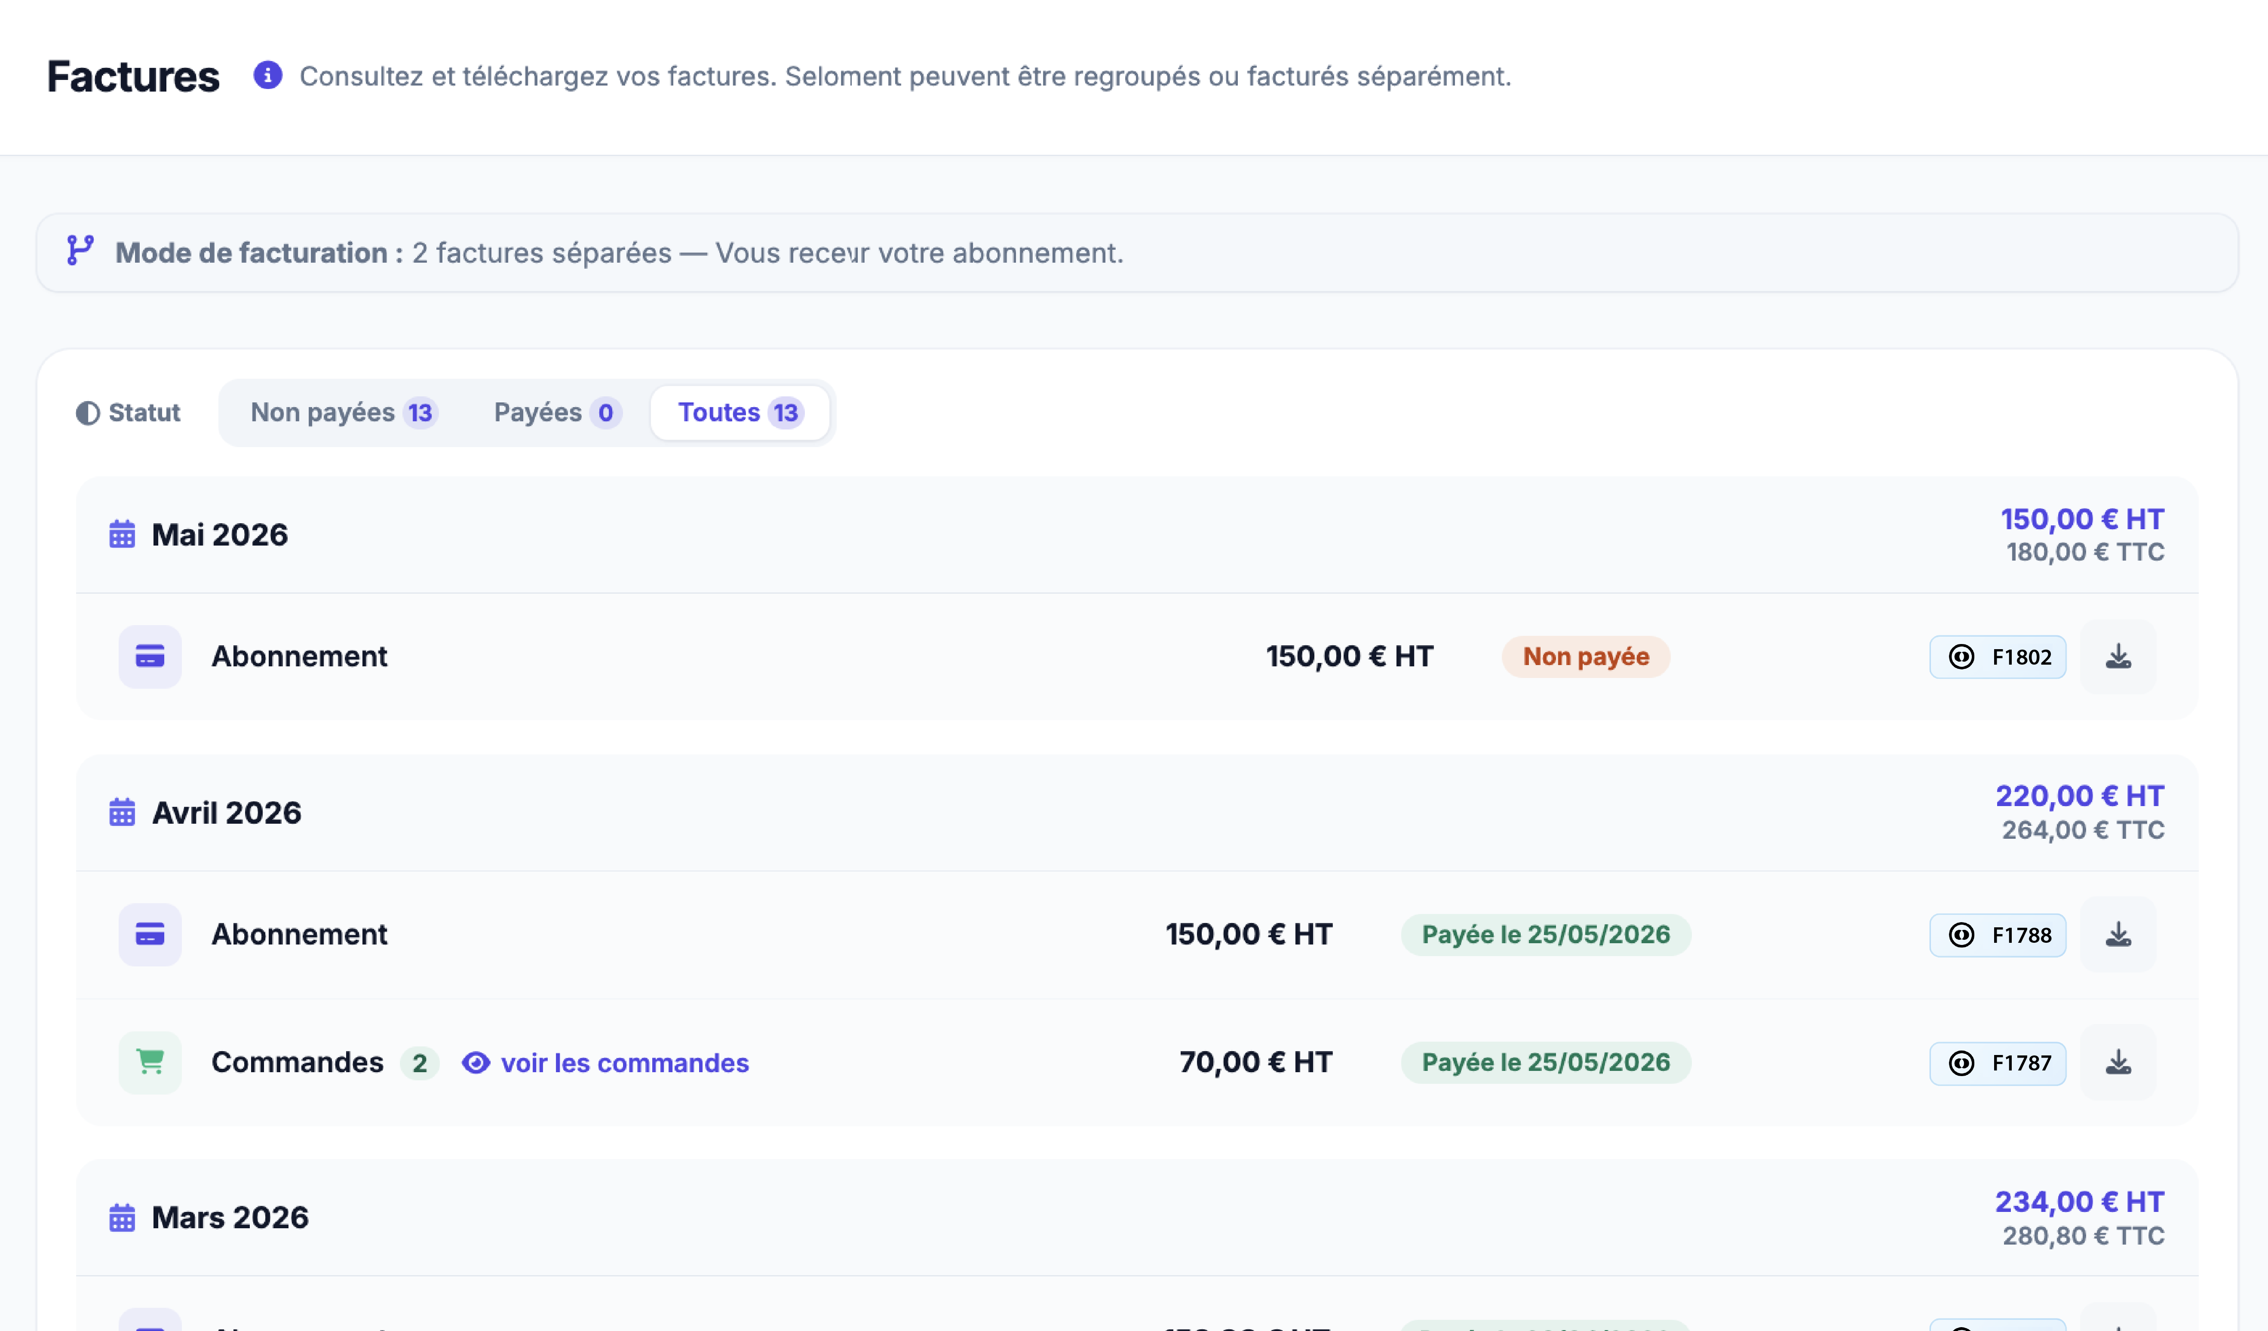
Task: Click Mai 2026 Abonnement 150,00 € HT amount
Action: pyautogui.click(x=1349, y=657)
